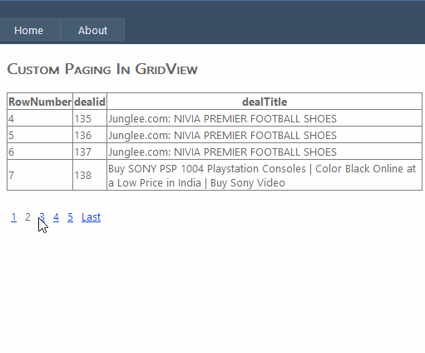The width and height of the screenshot is (425, 353).
Task: Go to page 3 of results
Action: click(x=42, y=217)
